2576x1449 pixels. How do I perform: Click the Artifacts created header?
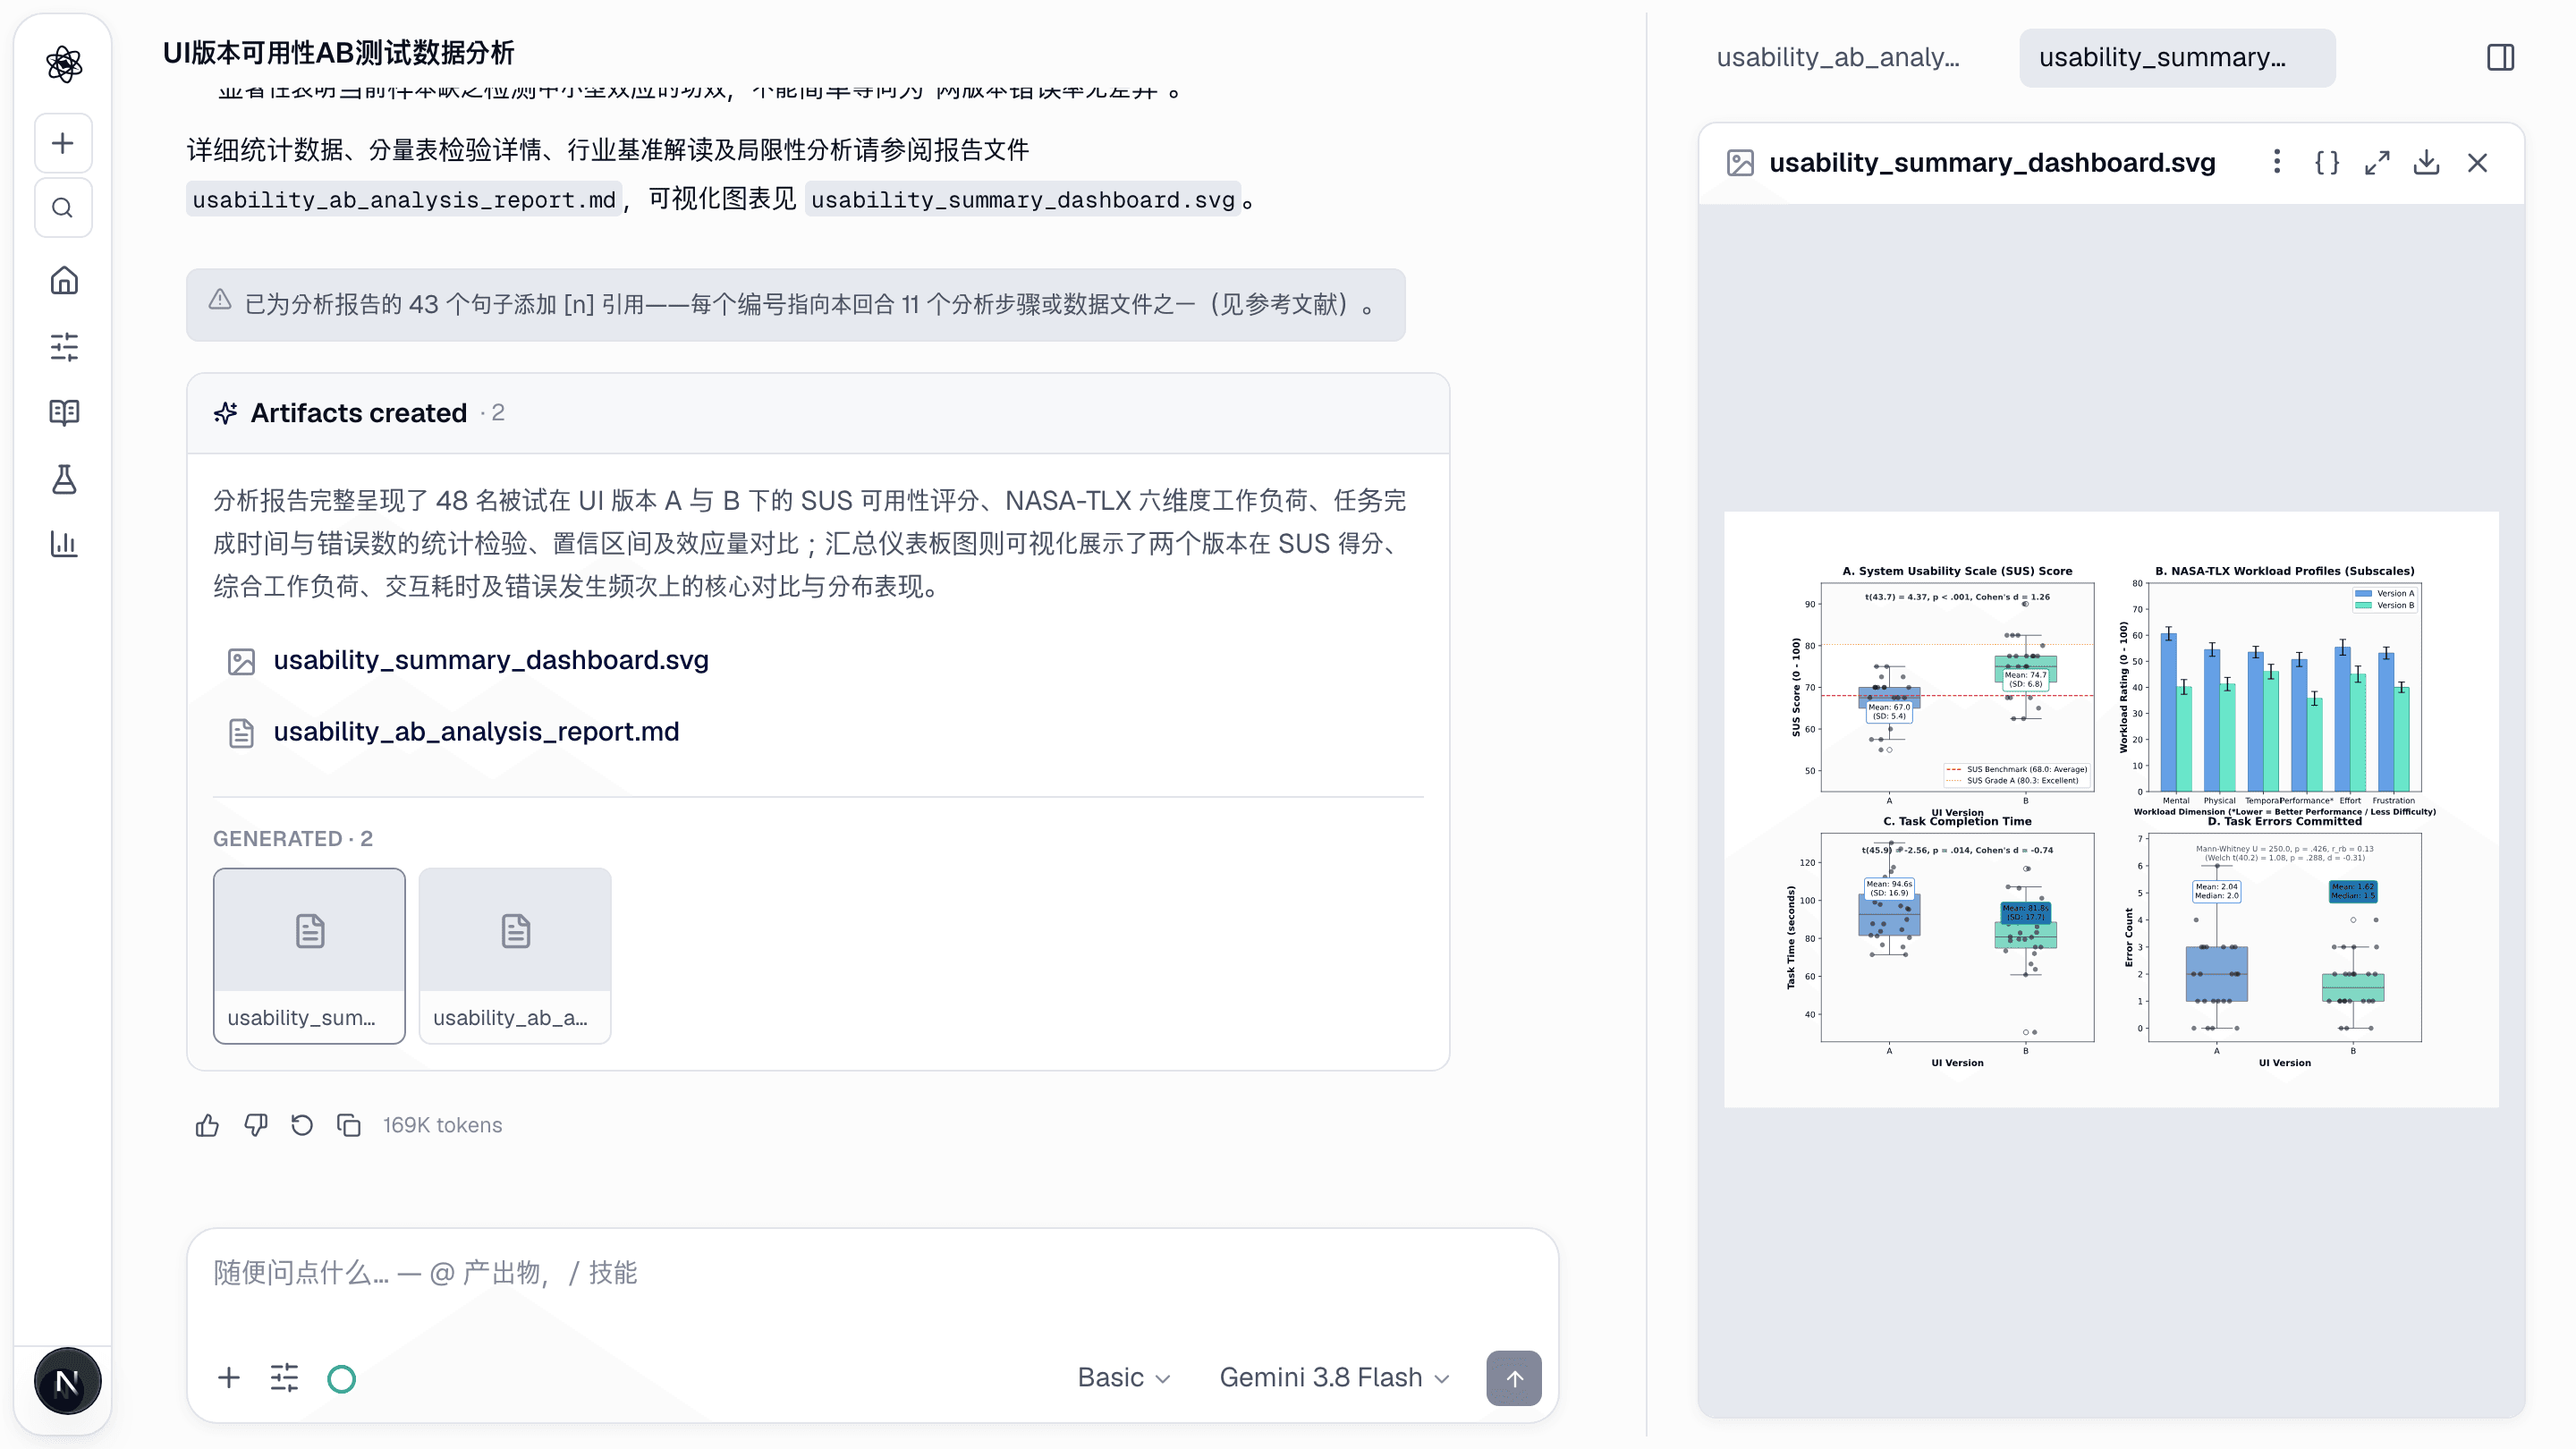pyautogui.click(x=818, y=413)
